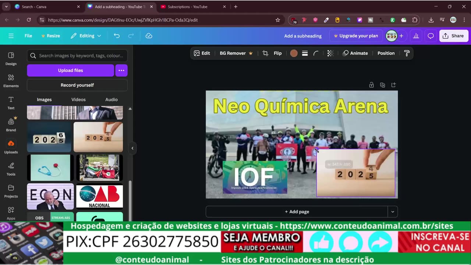The width and height of the screenshot is (471, 265).
Task: Open BG Remover tool
Action: [236, 53]
